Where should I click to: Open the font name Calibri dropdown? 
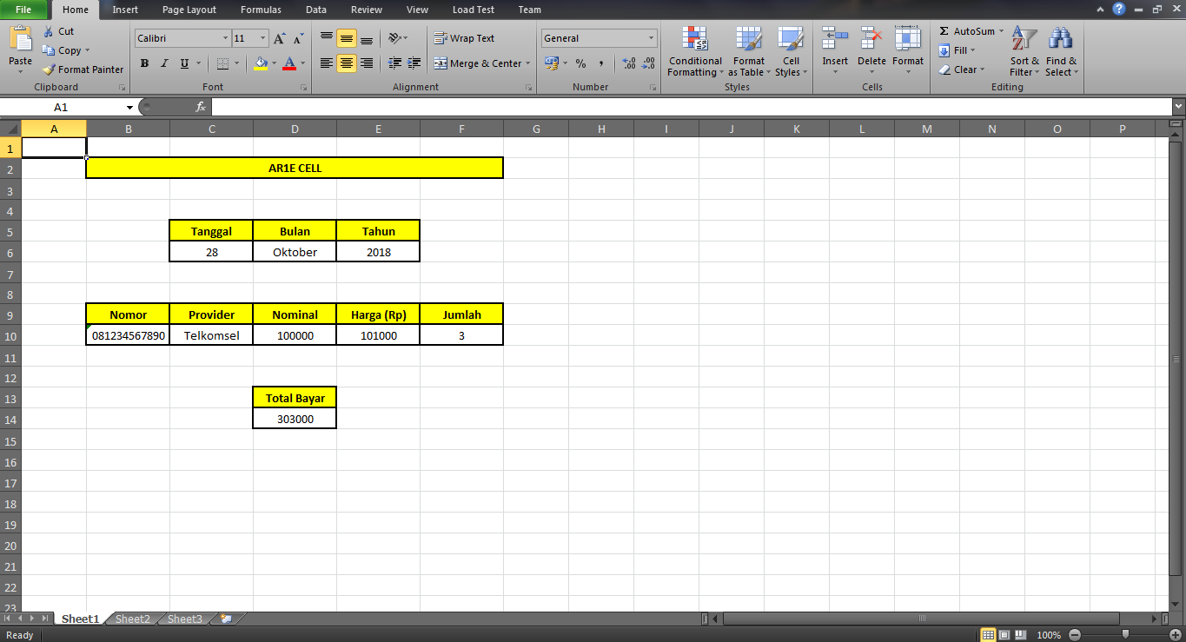point(226,38)
